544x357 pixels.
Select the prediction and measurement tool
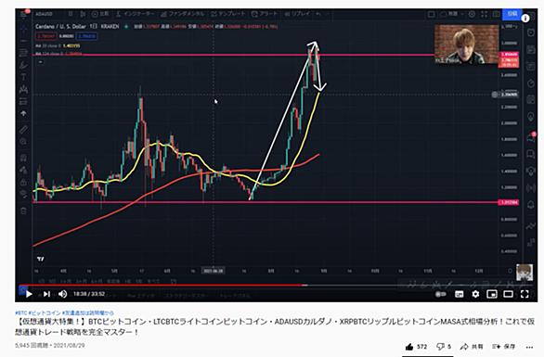coord(23,101)
